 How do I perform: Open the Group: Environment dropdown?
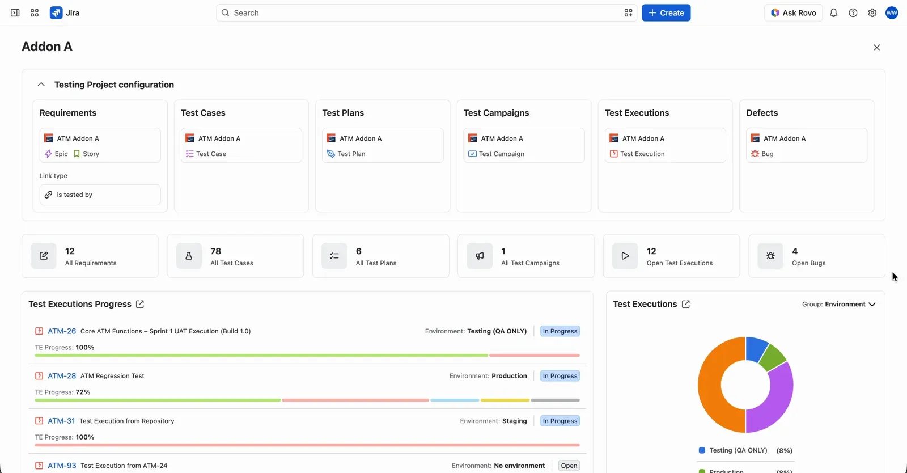tap(839, 305)
